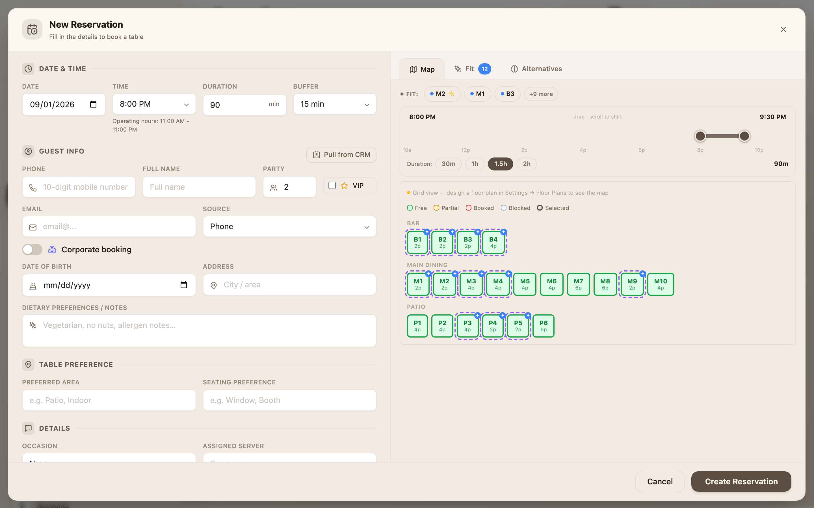Viewport: 814px width, 508px height.
Task: Select table P6 on the Patio
Action: click(543, 326)
